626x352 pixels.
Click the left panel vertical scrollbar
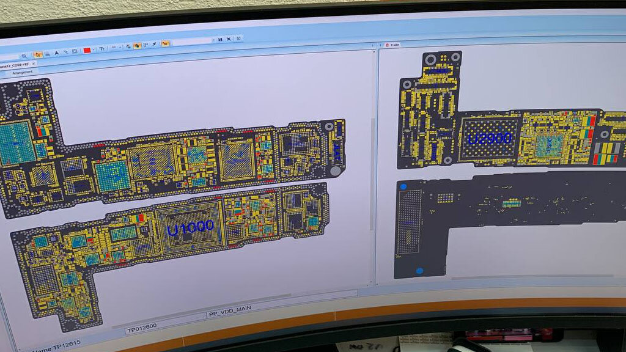[372, 174]
